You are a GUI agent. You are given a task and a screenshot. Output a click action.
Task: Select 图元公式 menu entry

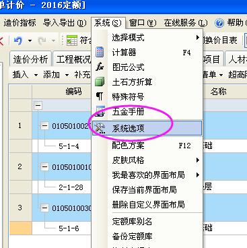click(x=147, y=67)
